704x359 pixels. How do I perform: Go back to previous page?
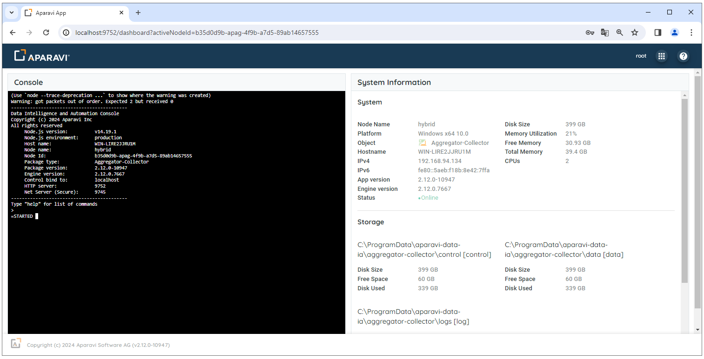pyautogui.click(x=13, y=33)
